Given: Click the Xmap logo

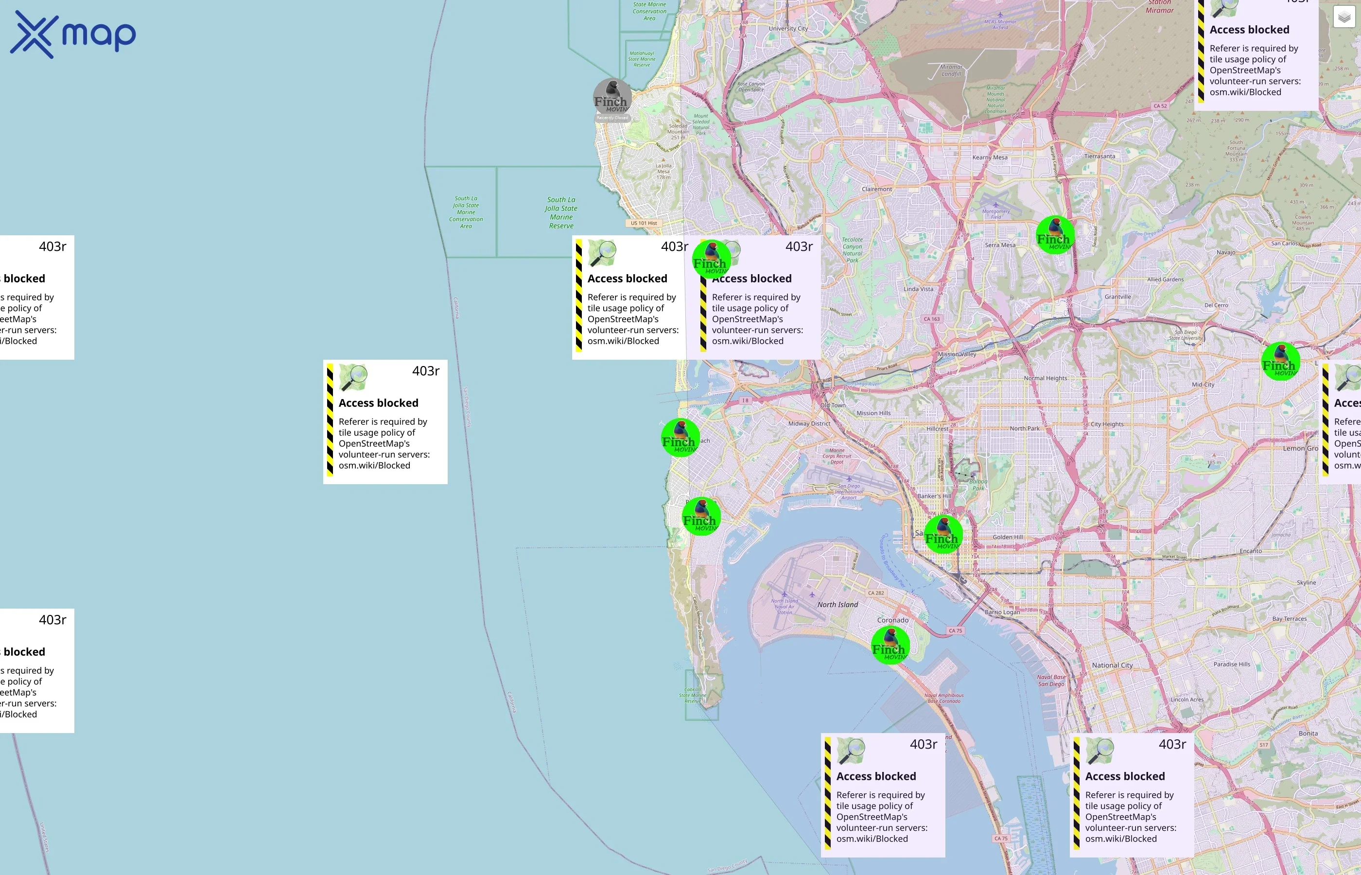Looking at the screenshot, I should click(x=73, y=35).
